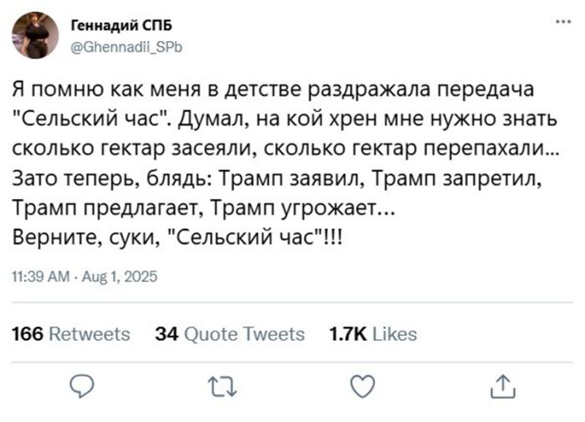Click the @Ghennadii_SPb handle
The image size is (585, 422).
(x=125, y=47)
